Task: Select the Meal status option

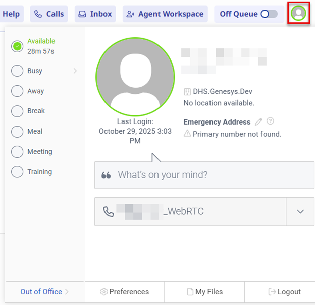Action: click(17, 132)
